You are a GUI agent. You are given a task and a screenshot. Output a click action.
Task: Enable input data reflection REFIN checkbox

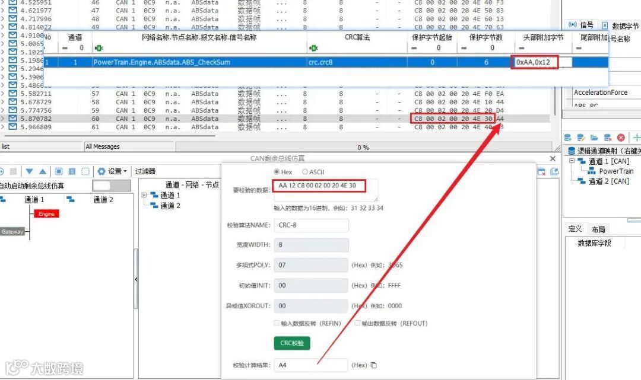(277, 323)
